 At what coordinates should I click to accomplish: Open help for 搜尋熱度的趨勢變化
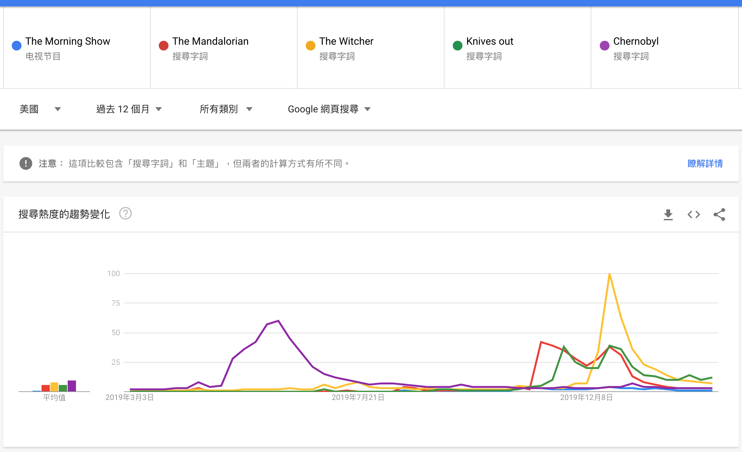tap(125, 214)
